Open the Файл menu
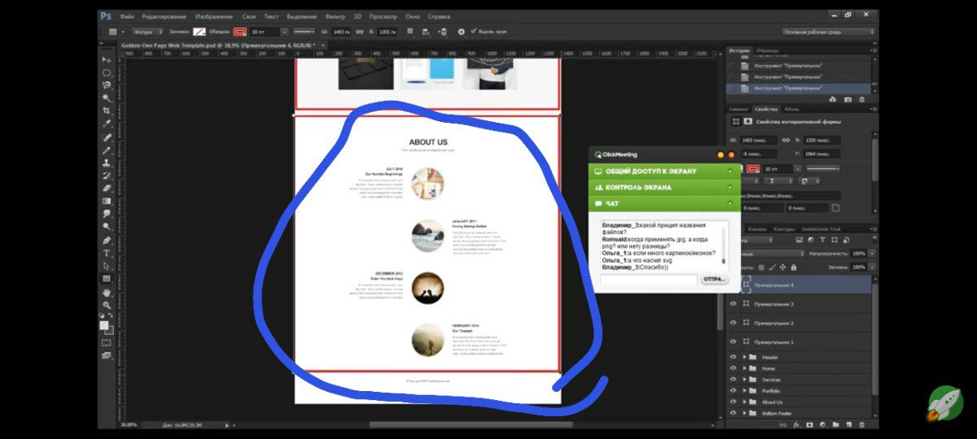Viewport: 977px width, 439px height. coord(127,15)
